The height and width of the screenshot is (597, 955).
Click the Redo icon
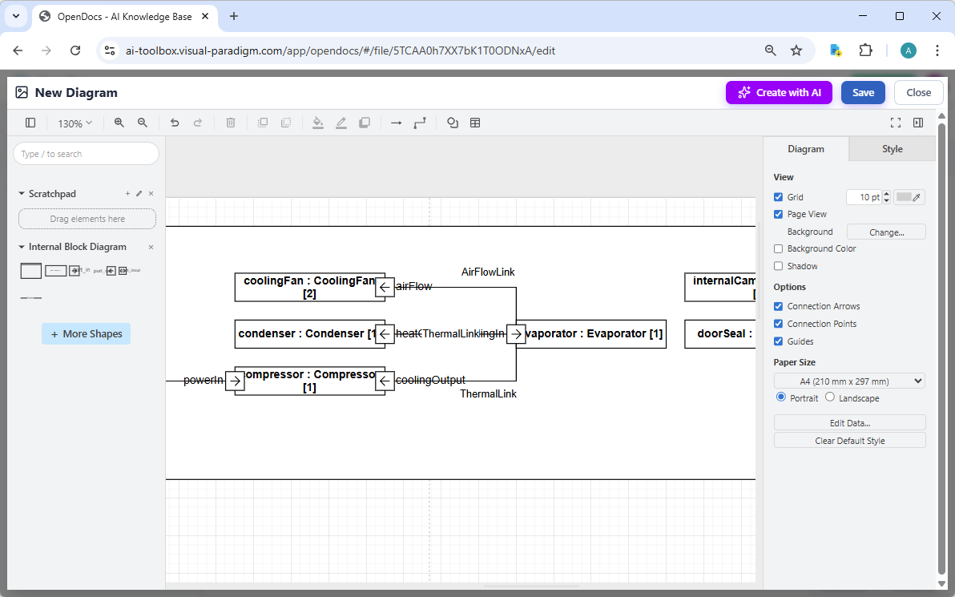point(198,123)
